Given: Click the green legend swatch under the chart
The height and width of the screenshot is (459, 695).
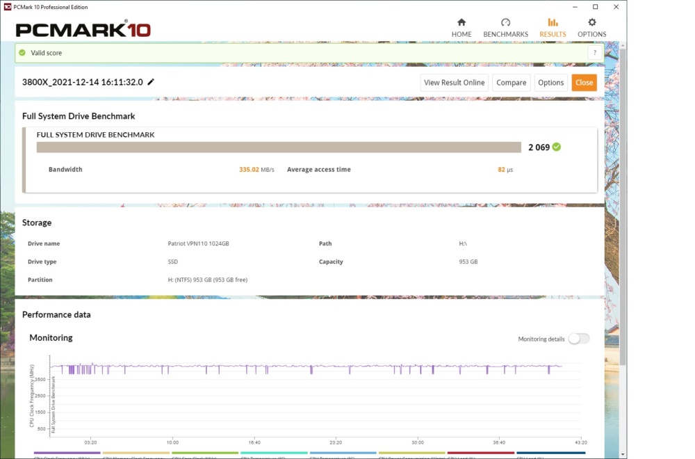Looking at the screenshot, I should click(205, 453).
